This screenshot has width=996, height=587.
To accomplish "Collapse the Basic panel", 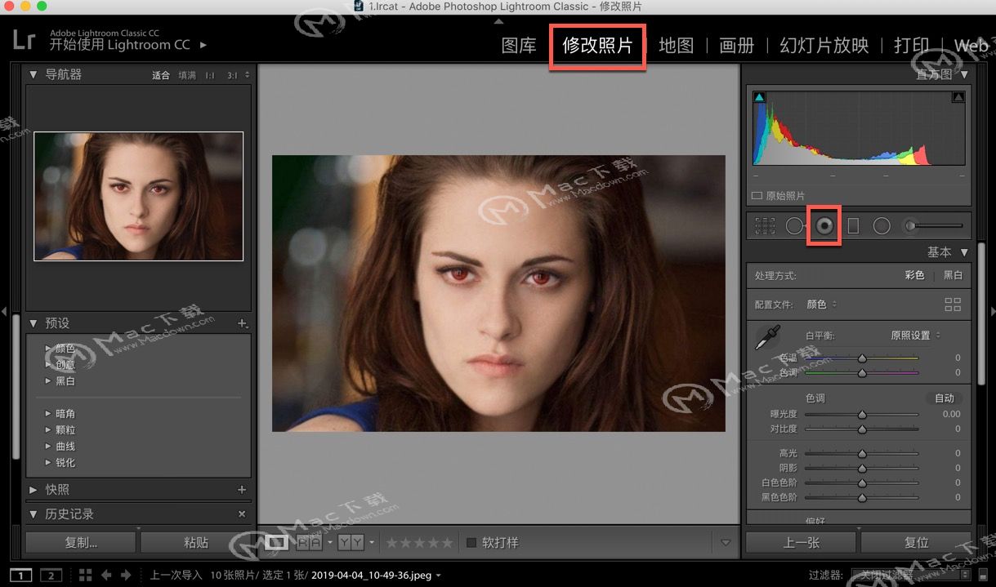I will 964,252.
